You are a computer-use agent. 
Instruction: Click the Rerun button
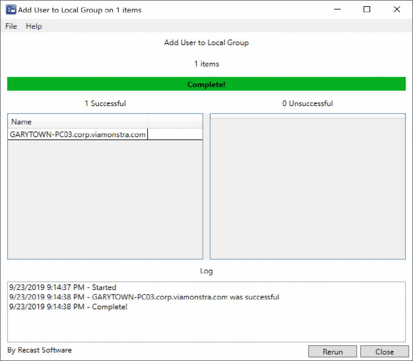[332, 352]
